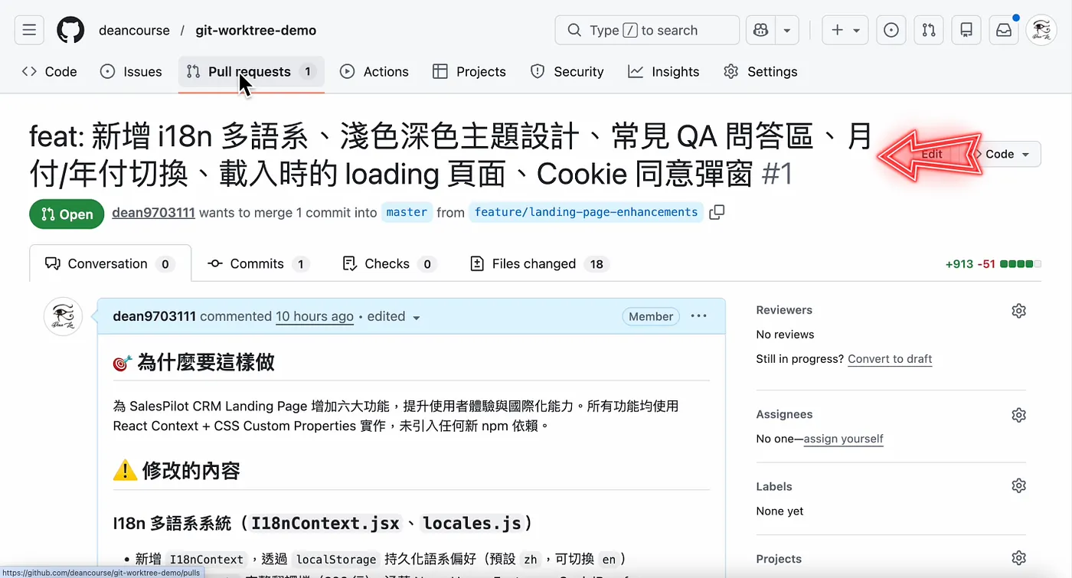Open the comment's three-dot options menu
The height and width of the screenshot is (578, 1072).
(x=698, y=316)
